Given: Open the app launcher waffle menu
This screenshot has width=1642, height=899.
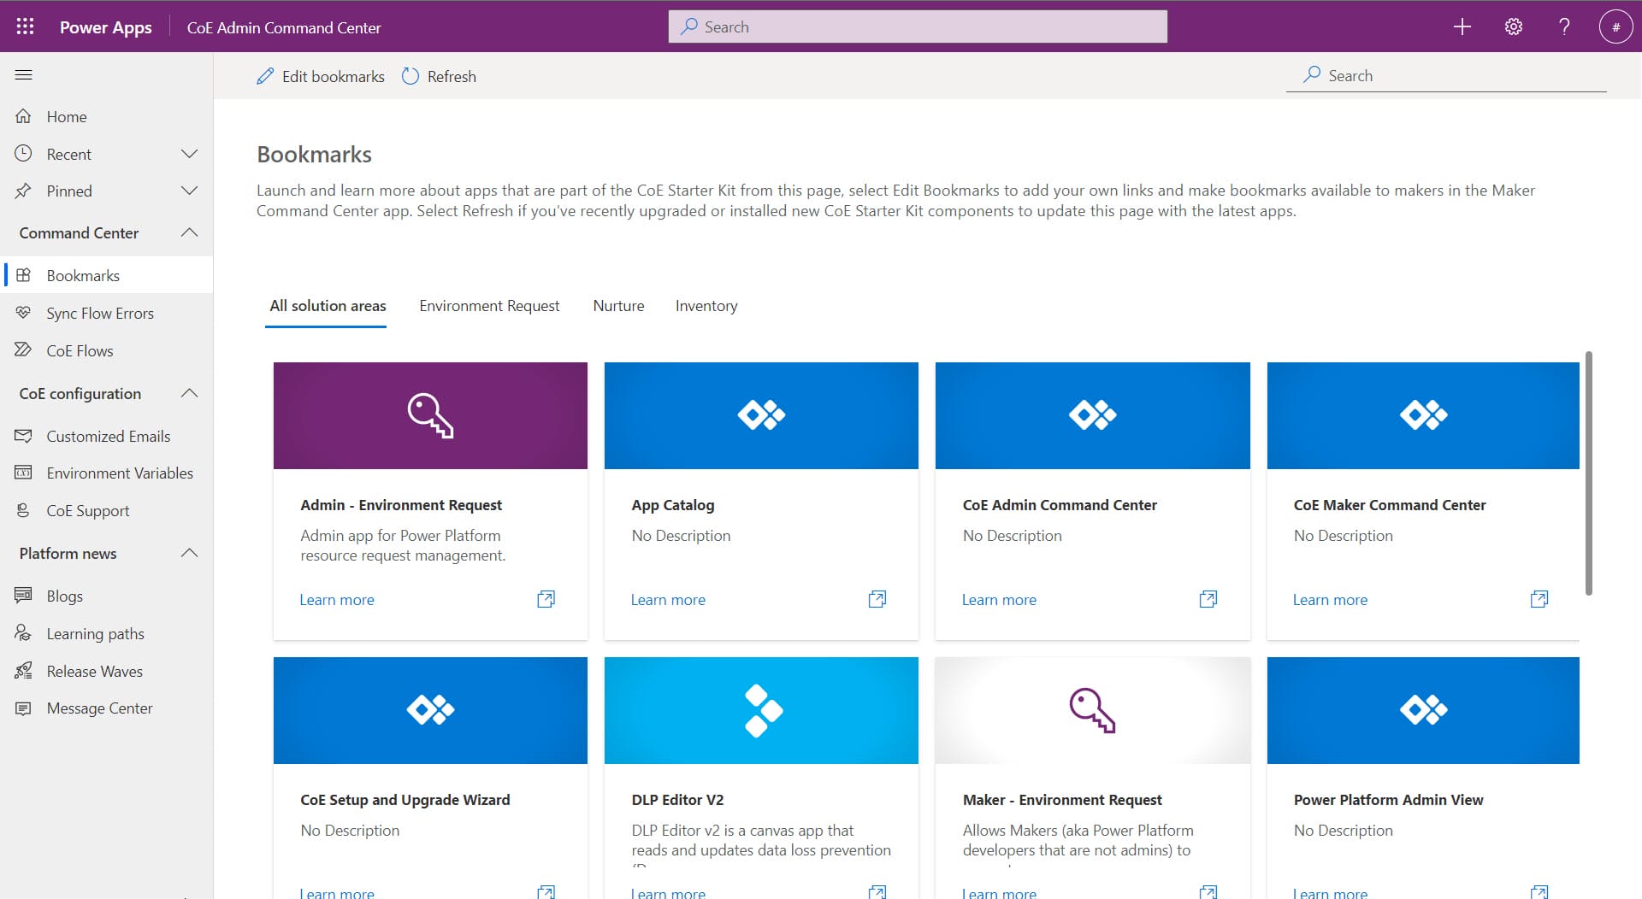Looking at the screenshot, I should 25,26.
